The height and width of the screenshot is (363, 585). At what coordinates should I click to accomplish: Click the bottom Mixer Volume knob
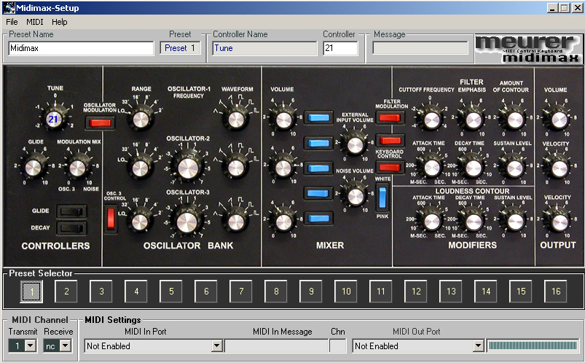point(283,222)
